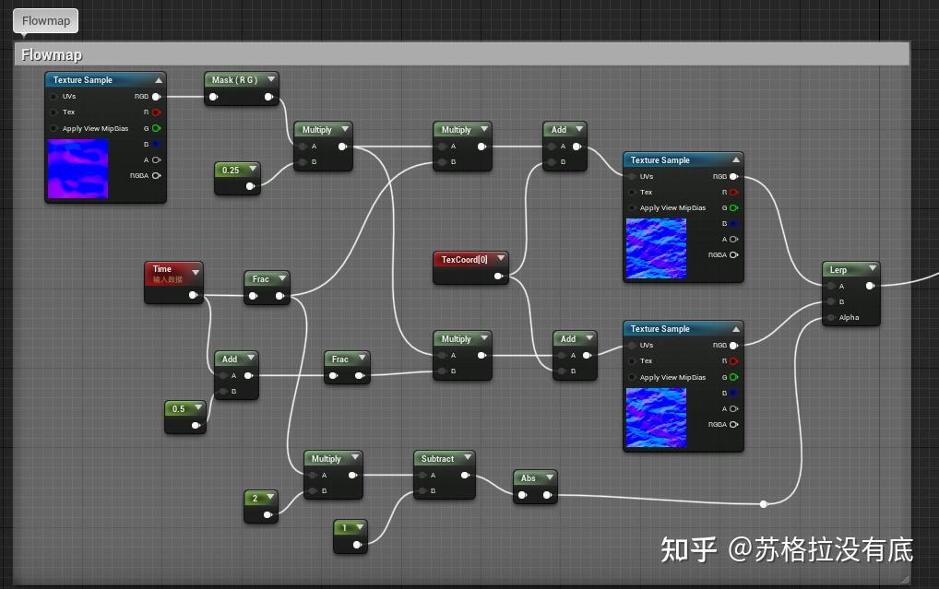
Task: Open the dropdown arrow on the Mask (R G) node
Action: pyautogui.click(x=271, y=79)
